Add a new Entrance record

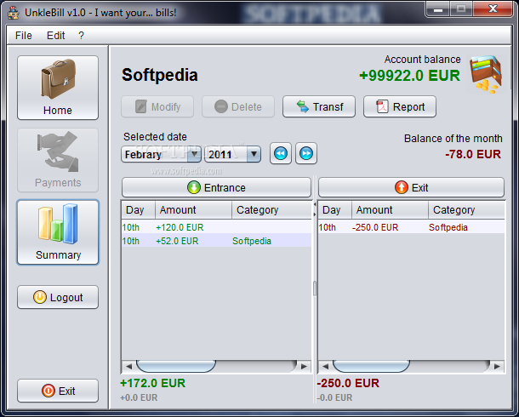(216, 187)
